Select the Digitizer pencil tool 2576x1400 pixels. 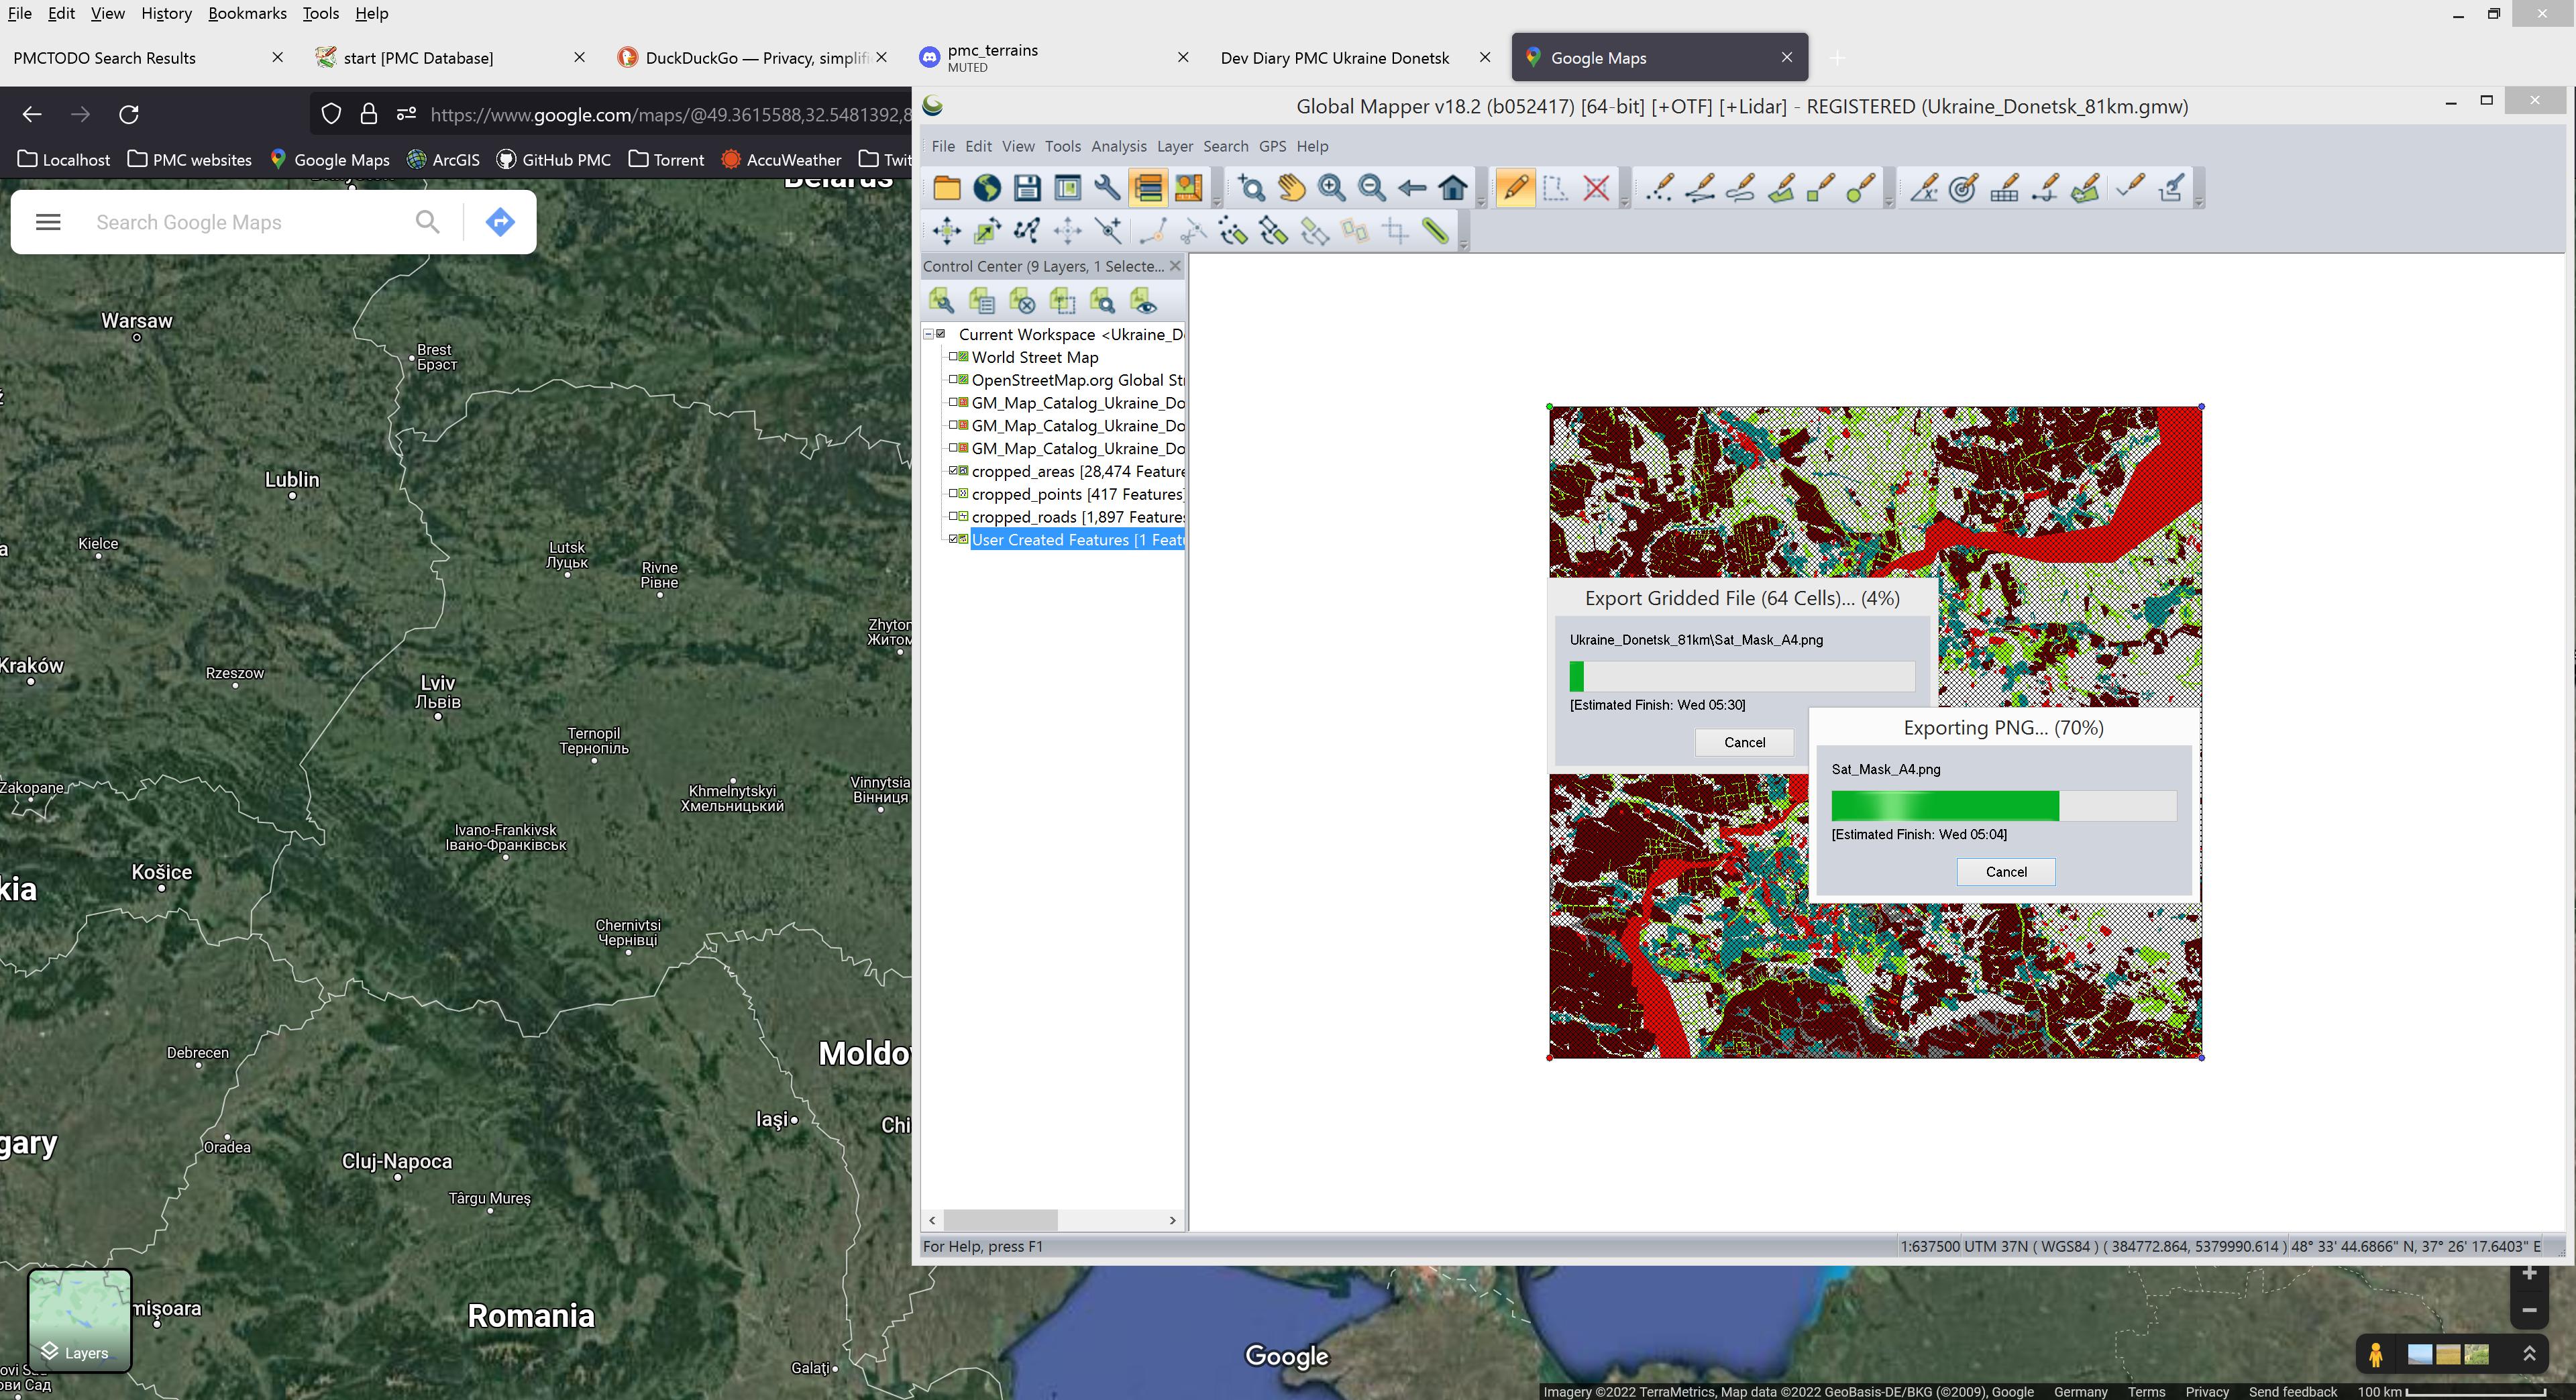pos(1515,188)
